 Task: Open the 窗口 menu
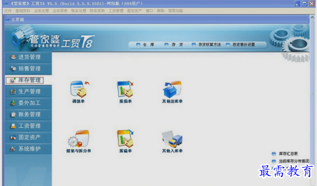pyautogui.click(x=149, y=11)
